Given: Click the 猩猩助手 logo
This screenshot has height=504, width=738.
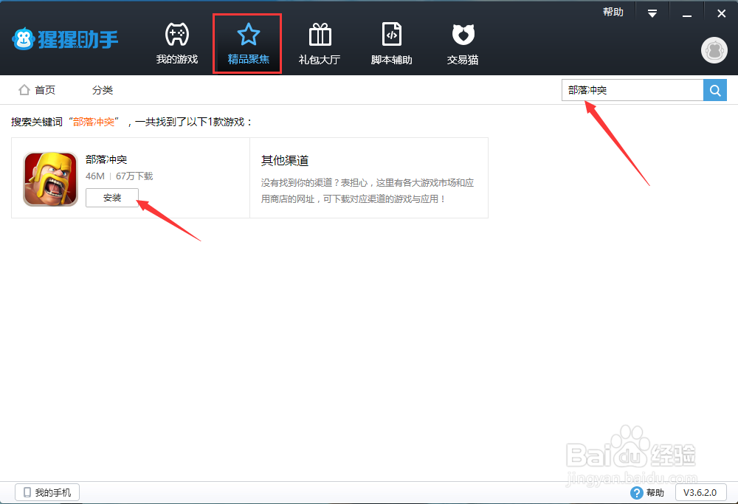Looking at the screenshot, I should point(65,38).
